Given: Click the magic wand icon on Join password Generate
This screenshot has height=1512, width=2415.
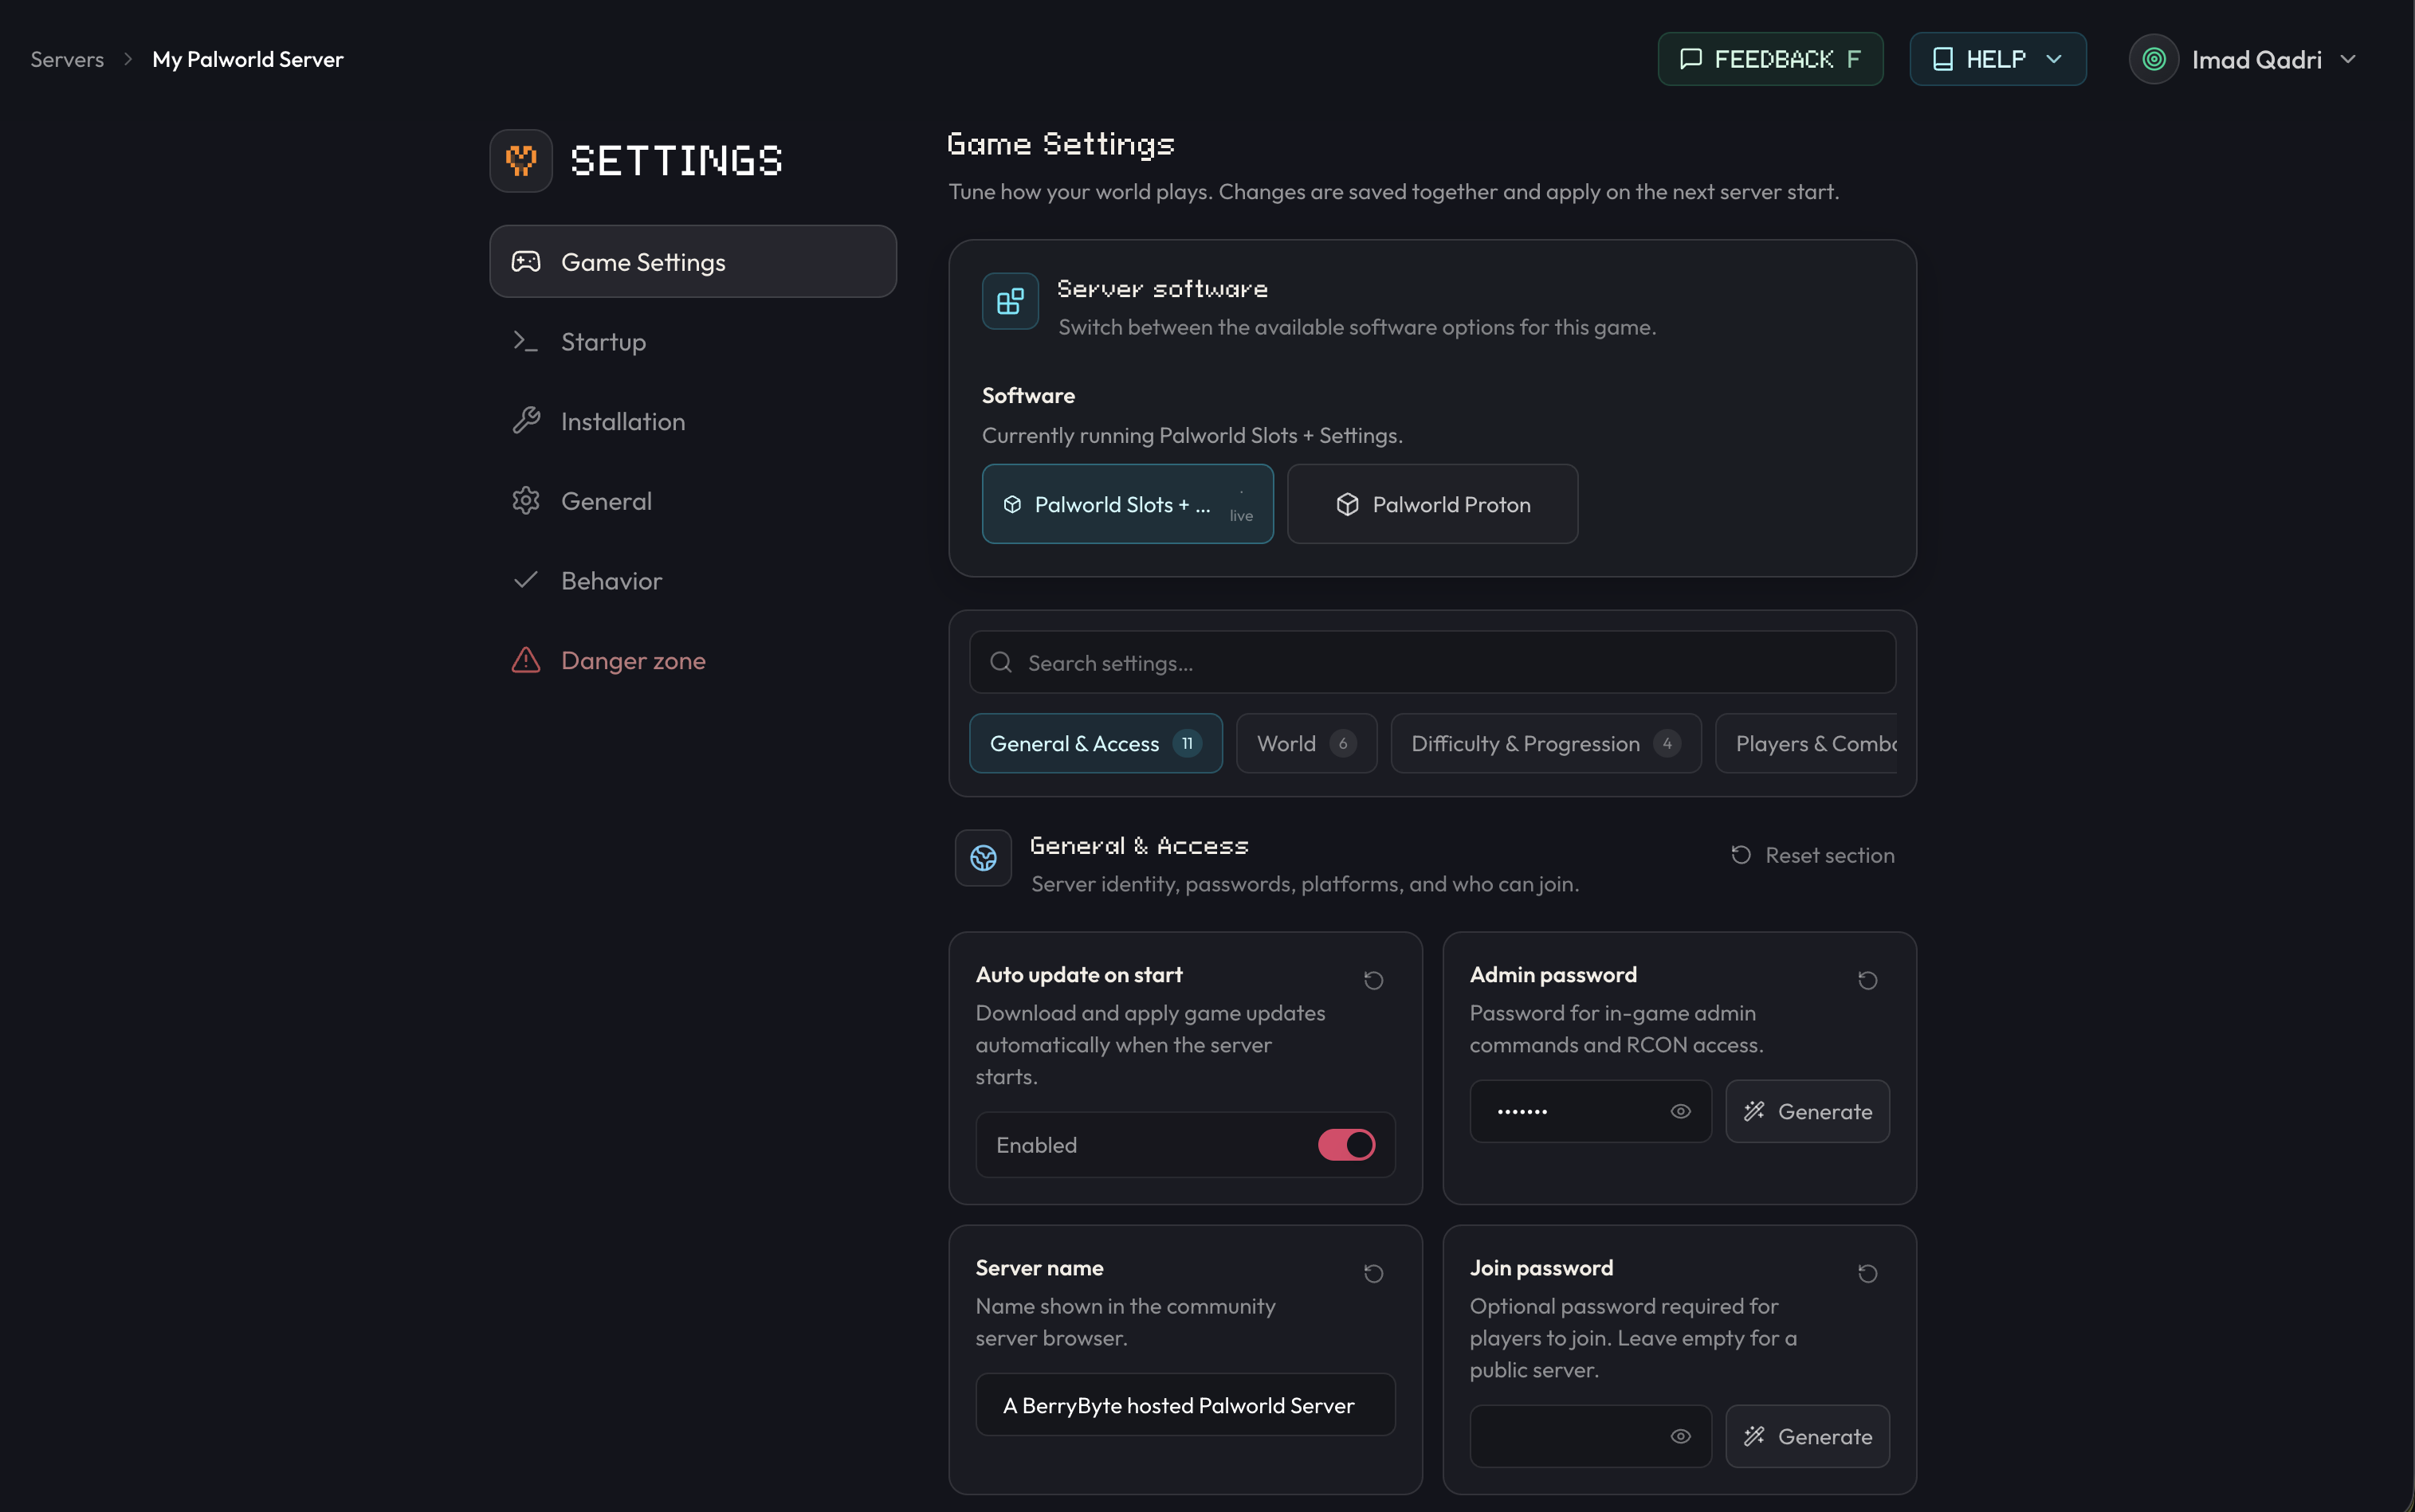Looking at the screenshot, I should click(1753, 1436).
